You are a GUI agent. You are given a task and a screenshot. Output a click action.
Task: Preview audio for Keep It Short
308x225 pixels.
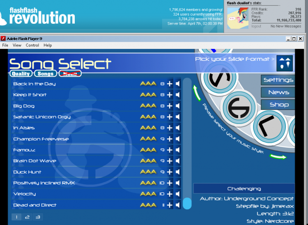tap(177, 95)
